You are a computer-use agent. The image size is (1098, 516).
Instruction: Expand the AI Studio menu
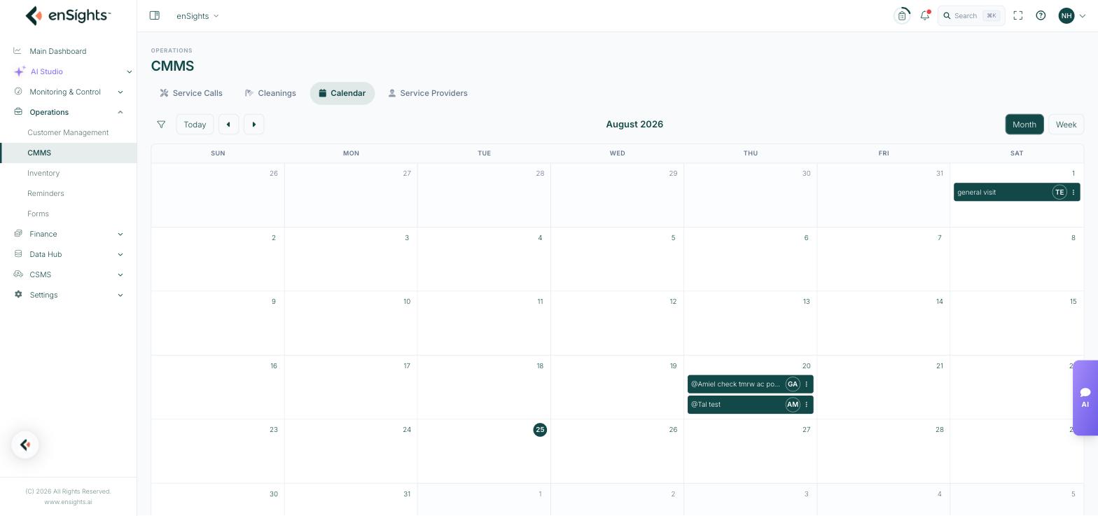[129, 71]
